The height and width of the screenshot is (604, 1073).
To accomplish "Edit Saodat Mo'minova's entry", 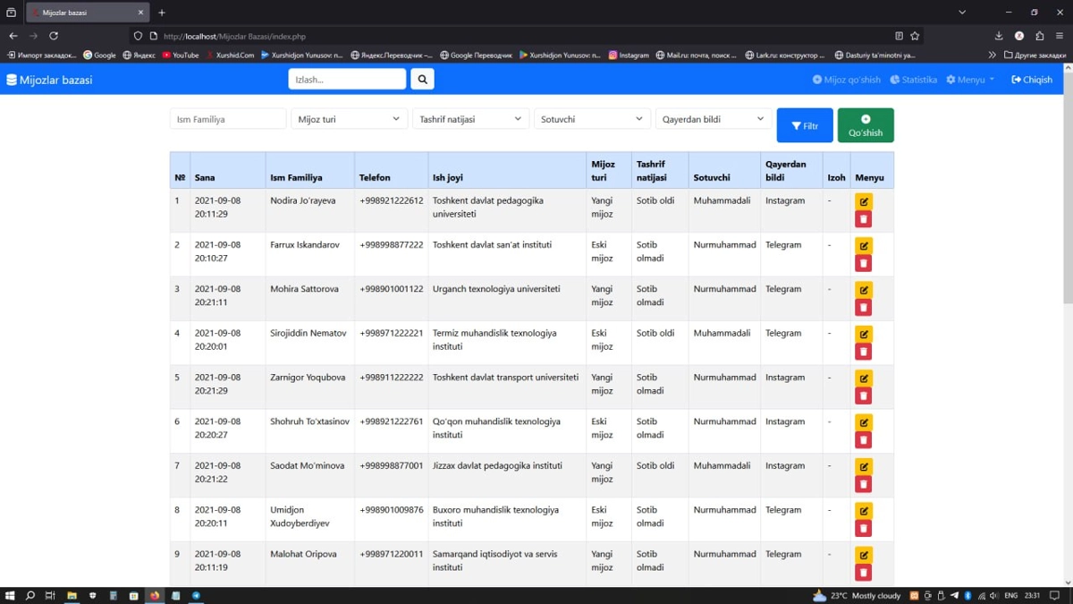I will 863,466.
